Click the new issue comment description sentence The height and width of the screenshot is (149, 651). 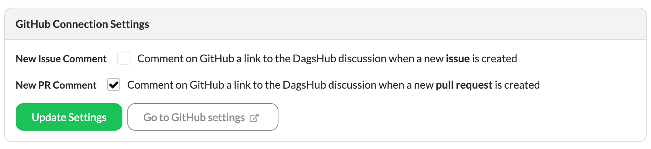tap(327, 58)
